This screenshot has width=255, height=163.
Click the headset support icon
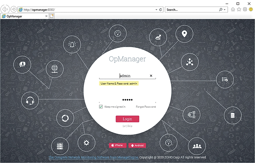point(30,100)
